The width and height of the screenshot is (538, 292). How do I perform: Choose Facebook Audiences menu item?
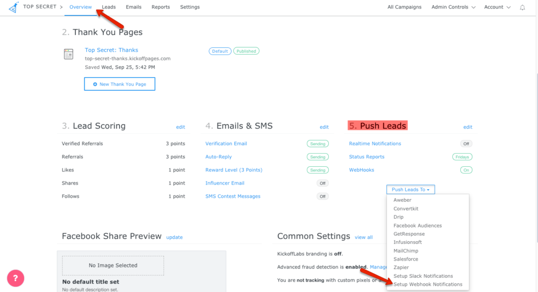(x=418, y=225)
